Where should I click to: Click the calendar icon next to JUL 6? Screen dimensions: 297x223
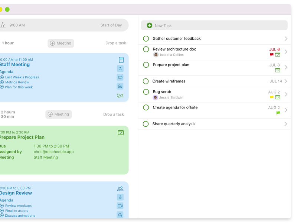pyautogui.click(x=277, y=55)
